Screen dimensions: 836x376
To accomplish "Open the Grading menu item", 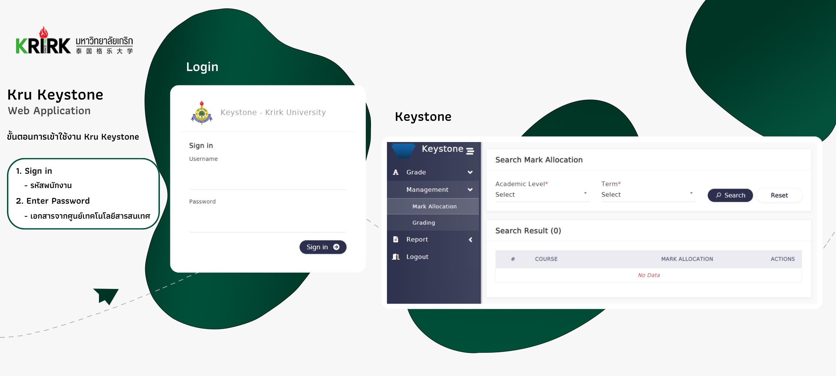I will pyautogui.click(x=424, y=223).
